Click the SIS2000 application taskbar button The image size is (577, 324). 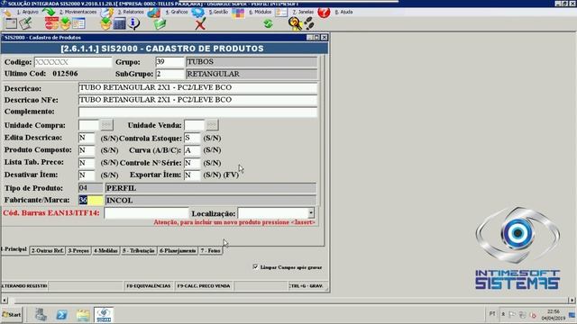tap(104, 315)
